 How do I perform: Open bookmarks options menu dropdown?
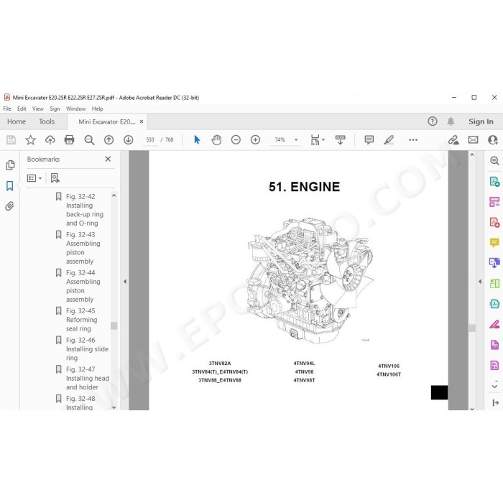click(34, 178)
